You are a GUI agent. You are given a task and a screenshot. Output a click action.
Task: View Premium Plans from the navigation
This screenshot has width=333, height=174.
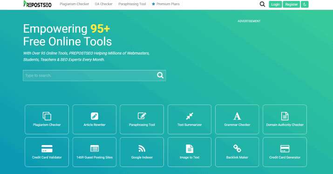[x=166, y=4]
